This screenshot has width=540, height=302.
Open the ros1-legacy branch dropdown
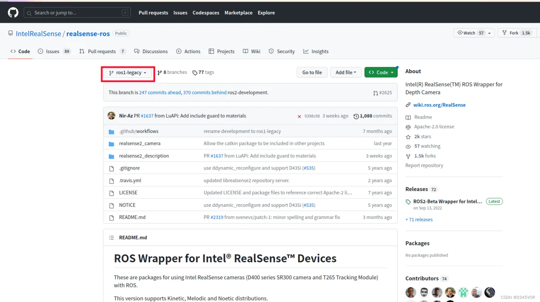coord(128,73)
